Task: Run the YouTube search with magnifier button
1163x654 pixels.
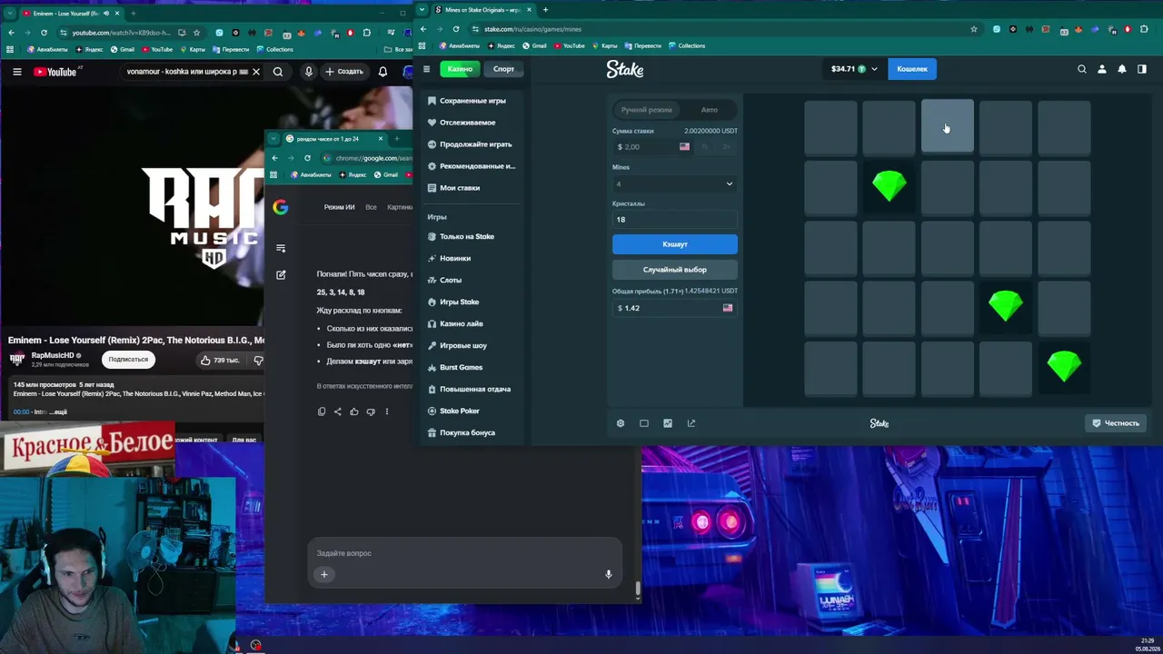Action: click(278, 72)
